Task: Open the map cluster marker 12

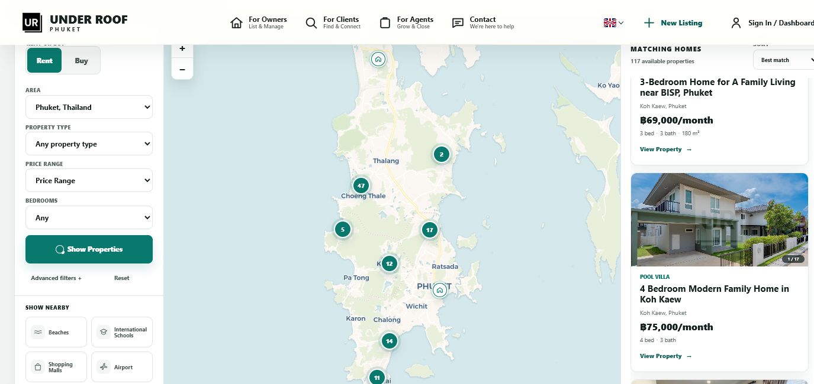Action: (389, 263)
